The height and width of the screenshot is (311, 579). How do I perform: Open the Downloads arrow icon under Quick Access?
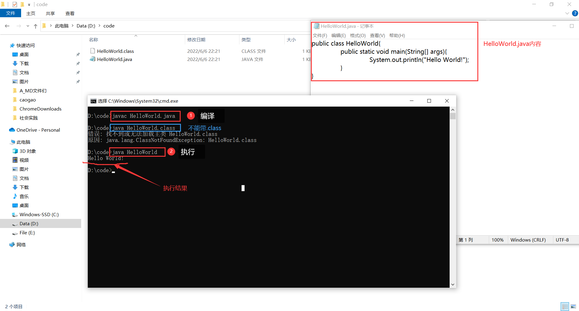point(15,63)
